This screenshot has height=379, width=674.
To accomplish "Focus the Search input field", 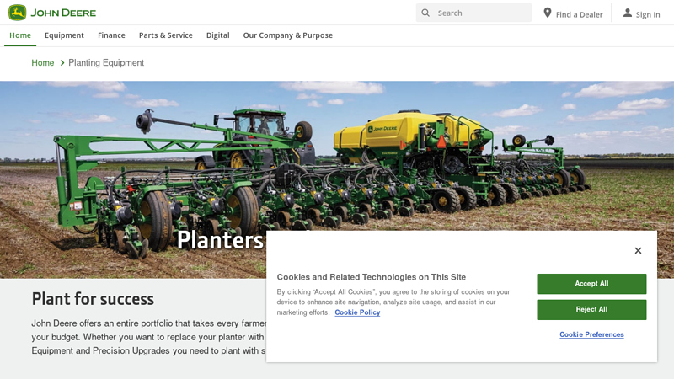I will pyautogui.click(x=473, y=13).
